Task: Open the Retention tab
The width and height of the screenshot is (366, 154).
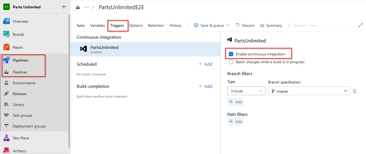Action: click(x=156, y=25)
